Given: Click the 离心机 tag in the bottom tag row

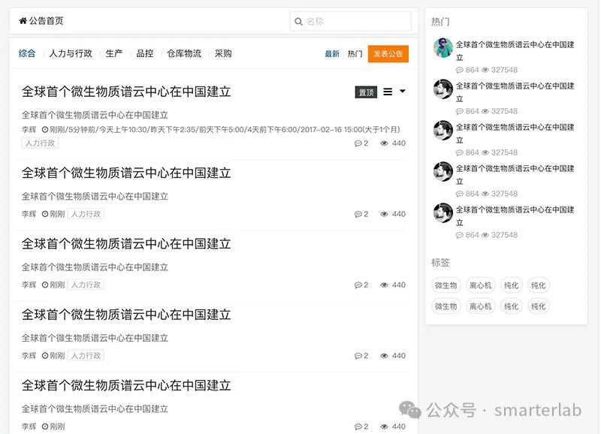Looking at the screenshot, I should 481,306.
